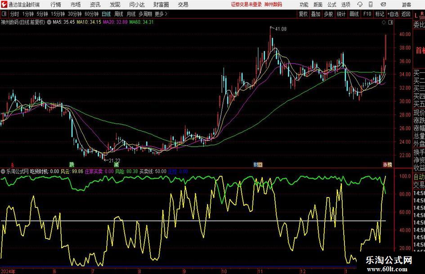This screenshot has height=274, width=425.
Task: Click the green 减 marker on the chart
Action: click(116, 164)
